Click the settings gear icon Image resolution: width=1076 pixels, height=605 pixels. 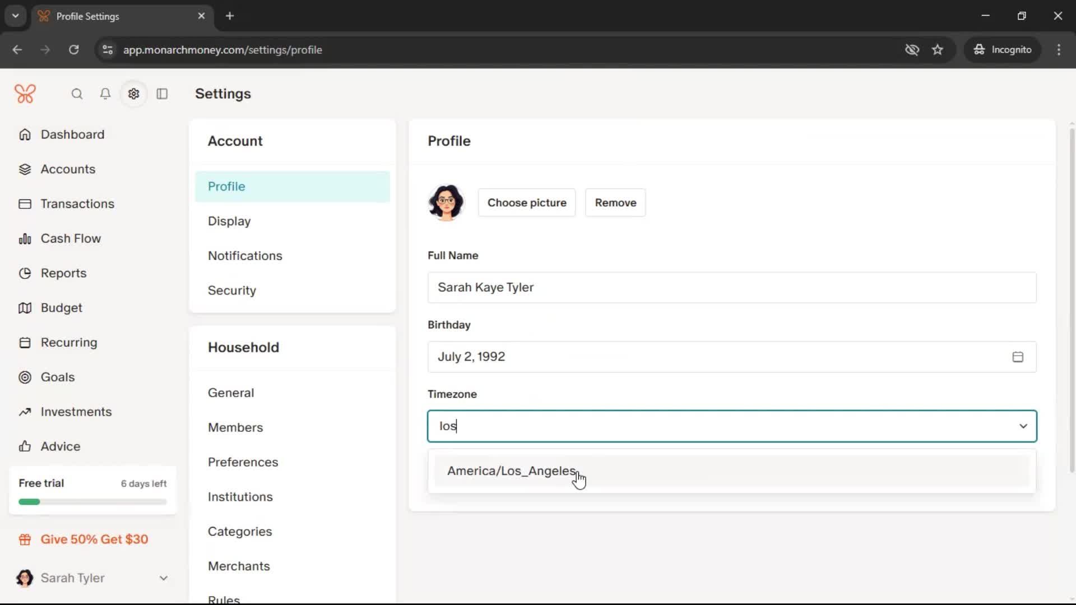[133, 94]
